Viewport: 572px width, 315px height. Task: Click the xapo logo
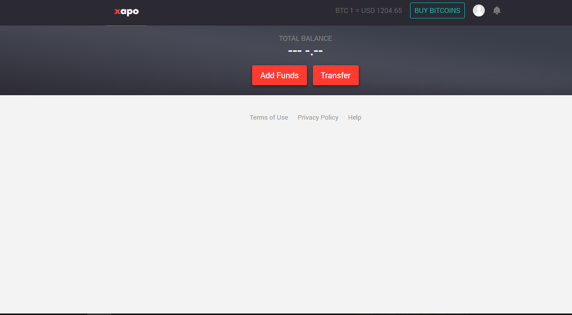tap(127, 11)
